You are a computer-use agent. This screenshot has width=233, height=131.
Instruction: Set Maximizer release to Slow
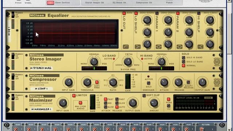point(117,103)
